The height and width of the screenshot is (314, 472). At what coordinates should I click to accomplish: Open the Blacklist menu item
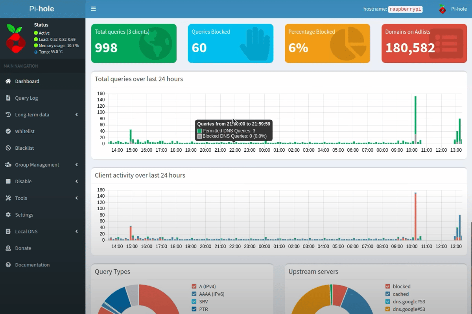[x=42, y=148]
